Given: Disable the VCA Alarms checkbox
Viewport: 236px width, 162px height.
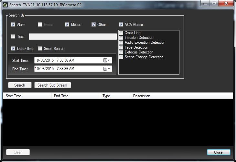Looking at the screenshot, I should point(121,24).
